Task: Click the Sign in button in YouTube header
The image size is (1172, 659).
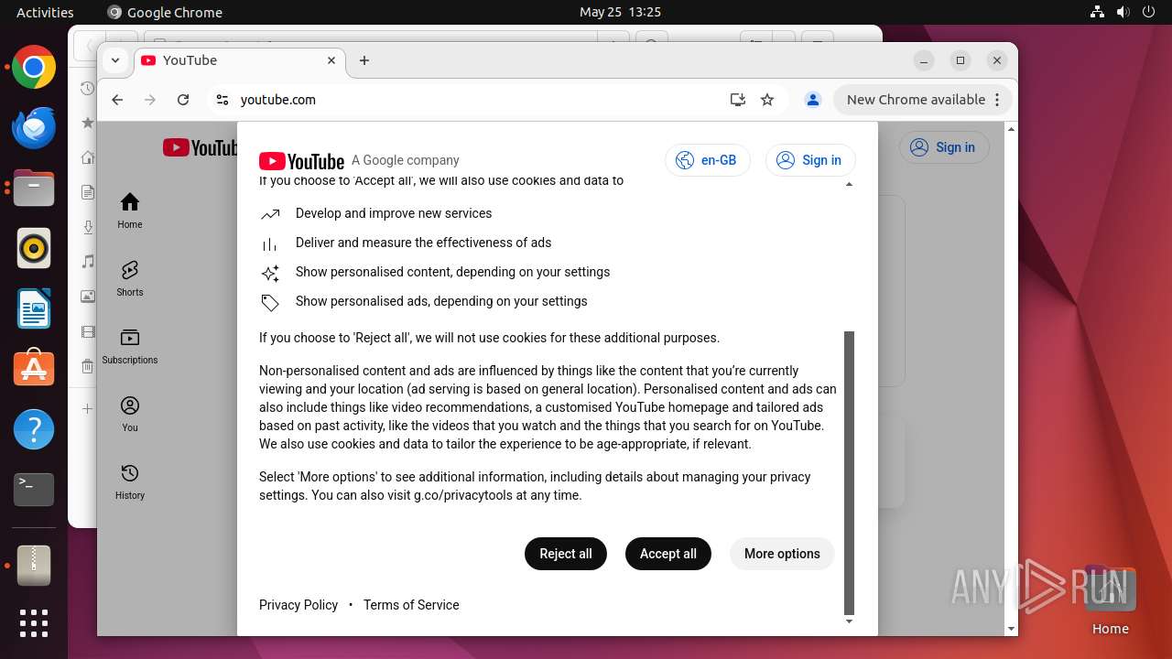Action: click(944, 147)
